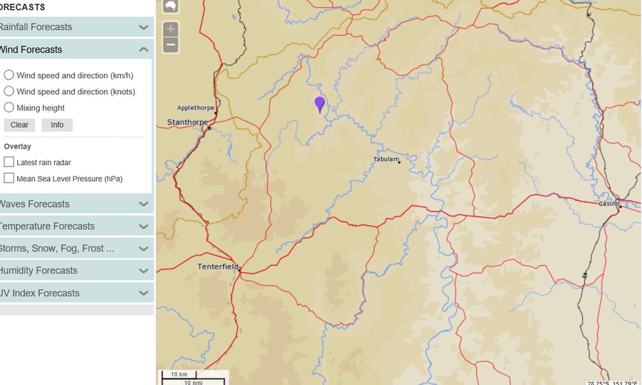Zoom out with the minus button
Viewport: 642px width, 385px height.
(x=171, y=45)
